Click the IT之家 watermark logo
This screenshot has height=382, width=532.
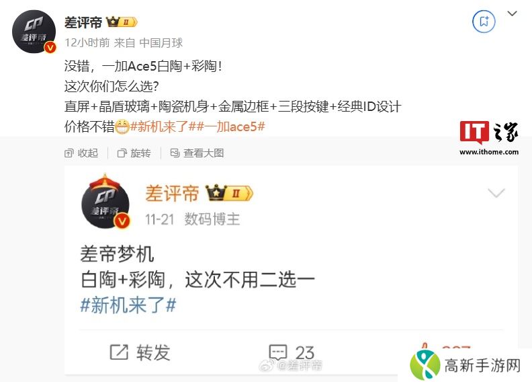coord(489,138)
